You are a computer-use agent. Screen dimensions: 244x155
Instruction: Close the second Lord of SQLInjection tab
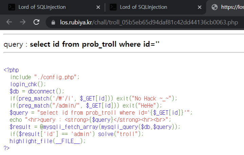tap(200, 7)
